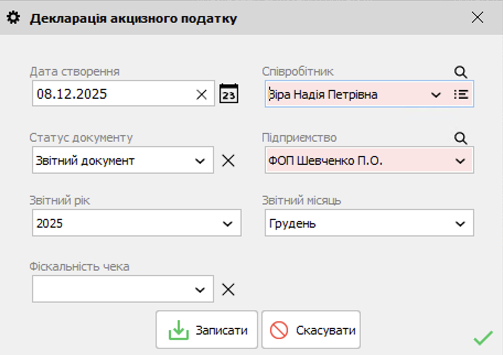
Task: Open the Звітний місяць dropdown showing Грудень
Action: pyautogui.click(x=462, y=223)
